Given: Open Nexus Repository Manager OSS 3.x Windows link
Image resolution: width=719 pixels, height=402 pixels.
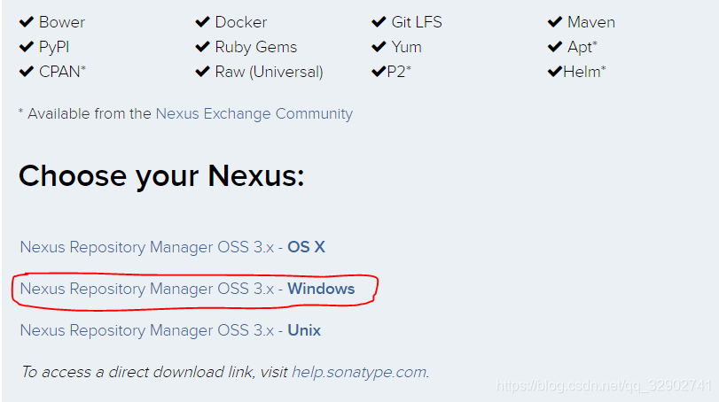Looking at the screenshot, I should click(x=187, y=289).
